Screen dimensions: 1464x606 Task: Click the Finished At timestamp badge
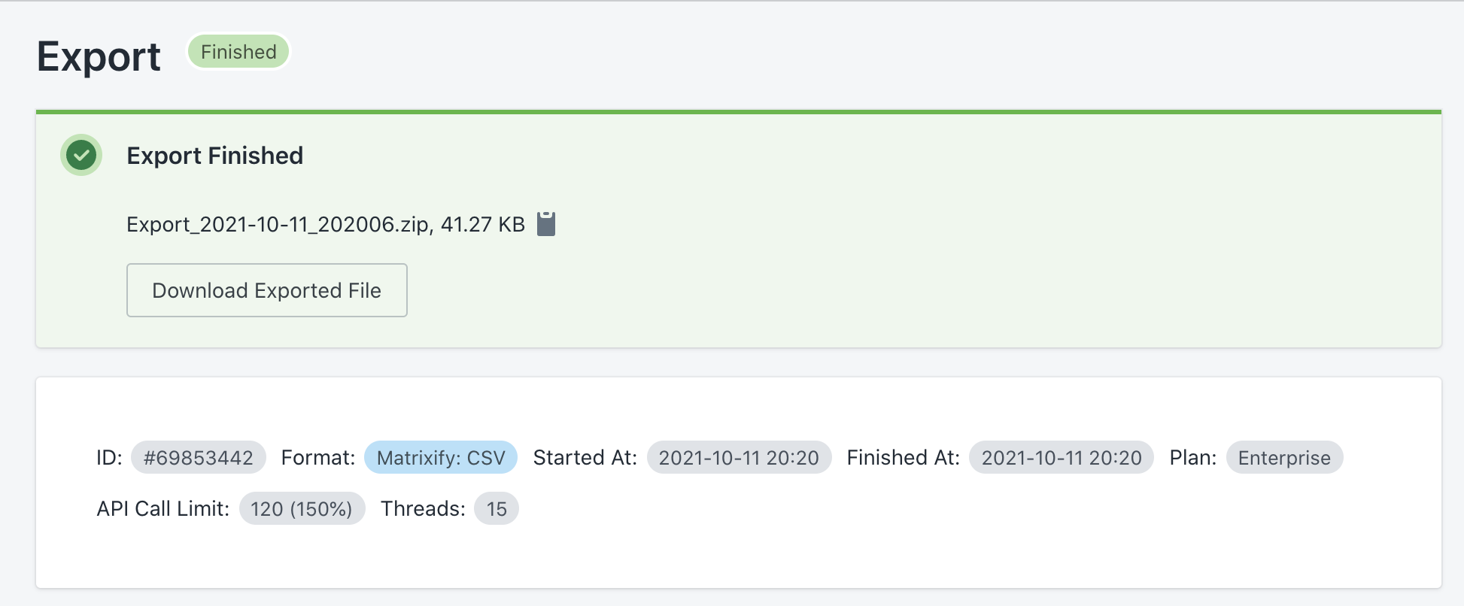pyautogui.click(x=1062, y=457)
